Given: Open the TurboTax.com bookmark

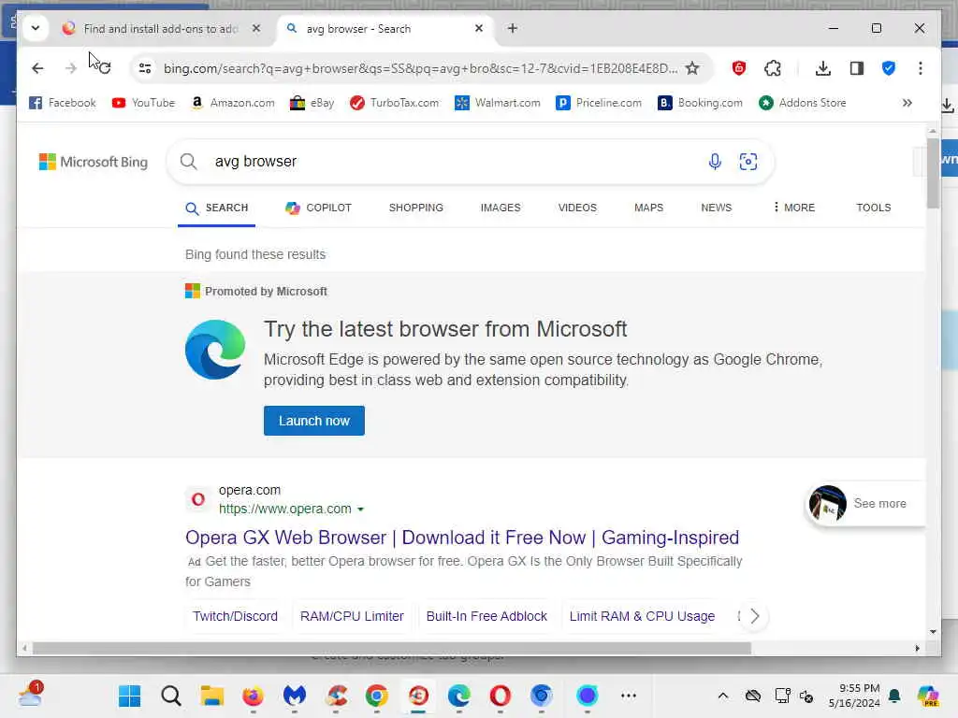Looking at the screenshot, I should pos(394,103).
